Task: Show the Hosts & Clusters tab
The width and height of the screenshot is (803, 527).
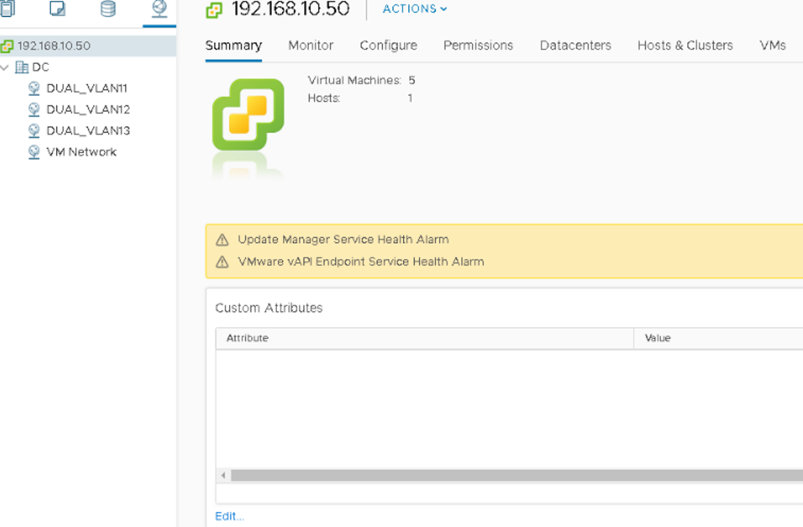Action: [685, 46]
